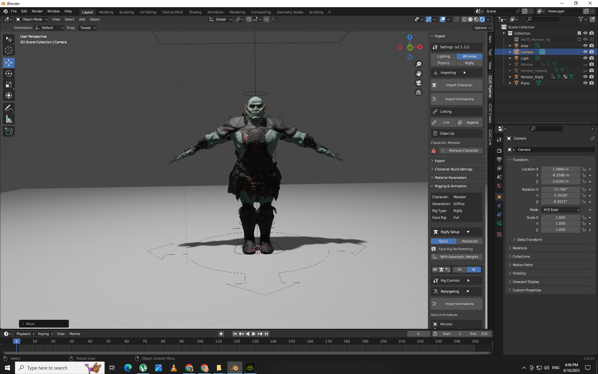Click the pan view hand icon

click(419, 74)
